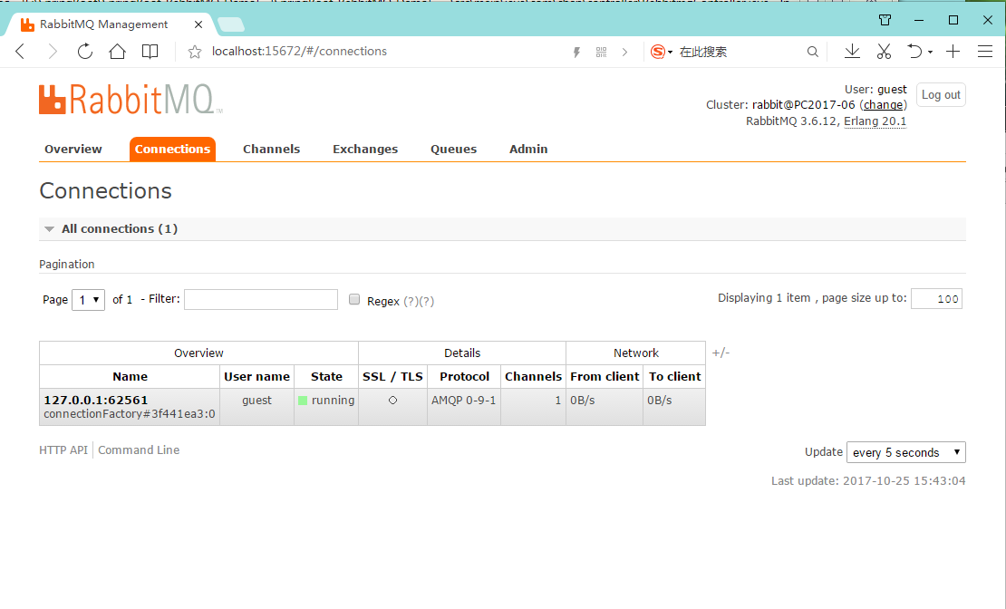Click the lightning speed-mode icon
The height and width of the screenshot is (609, 1006).
point(576,52)
